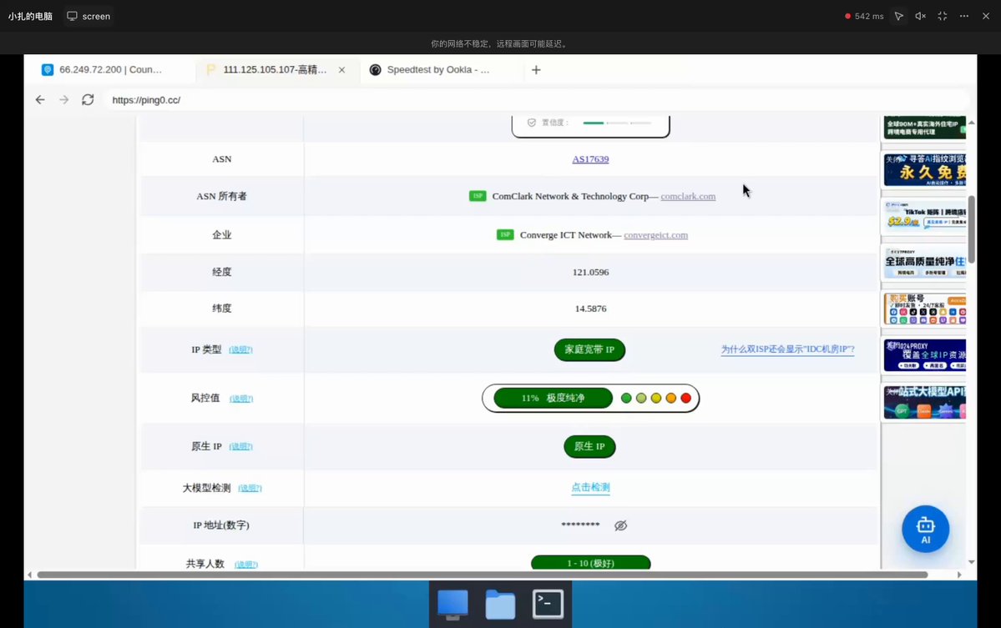Go back with the browser back arrow
This screenshot has width=1001, height=628.
click(x=40, y=99)
